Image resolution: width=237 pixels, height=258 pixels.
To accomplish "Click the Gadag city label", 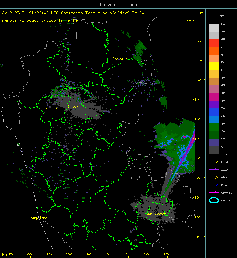I will 71,107.
